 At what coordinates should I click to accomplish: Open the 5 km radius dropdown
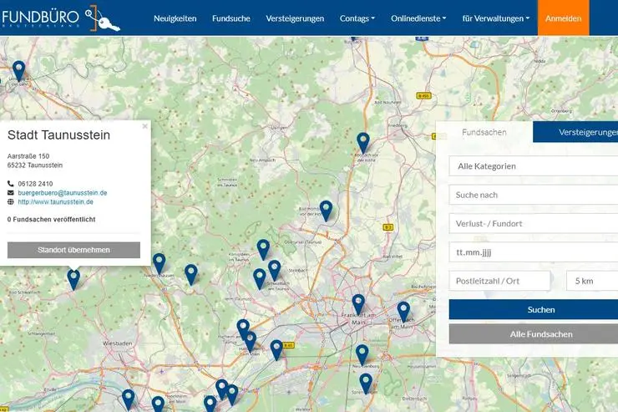tap(591, 281)
